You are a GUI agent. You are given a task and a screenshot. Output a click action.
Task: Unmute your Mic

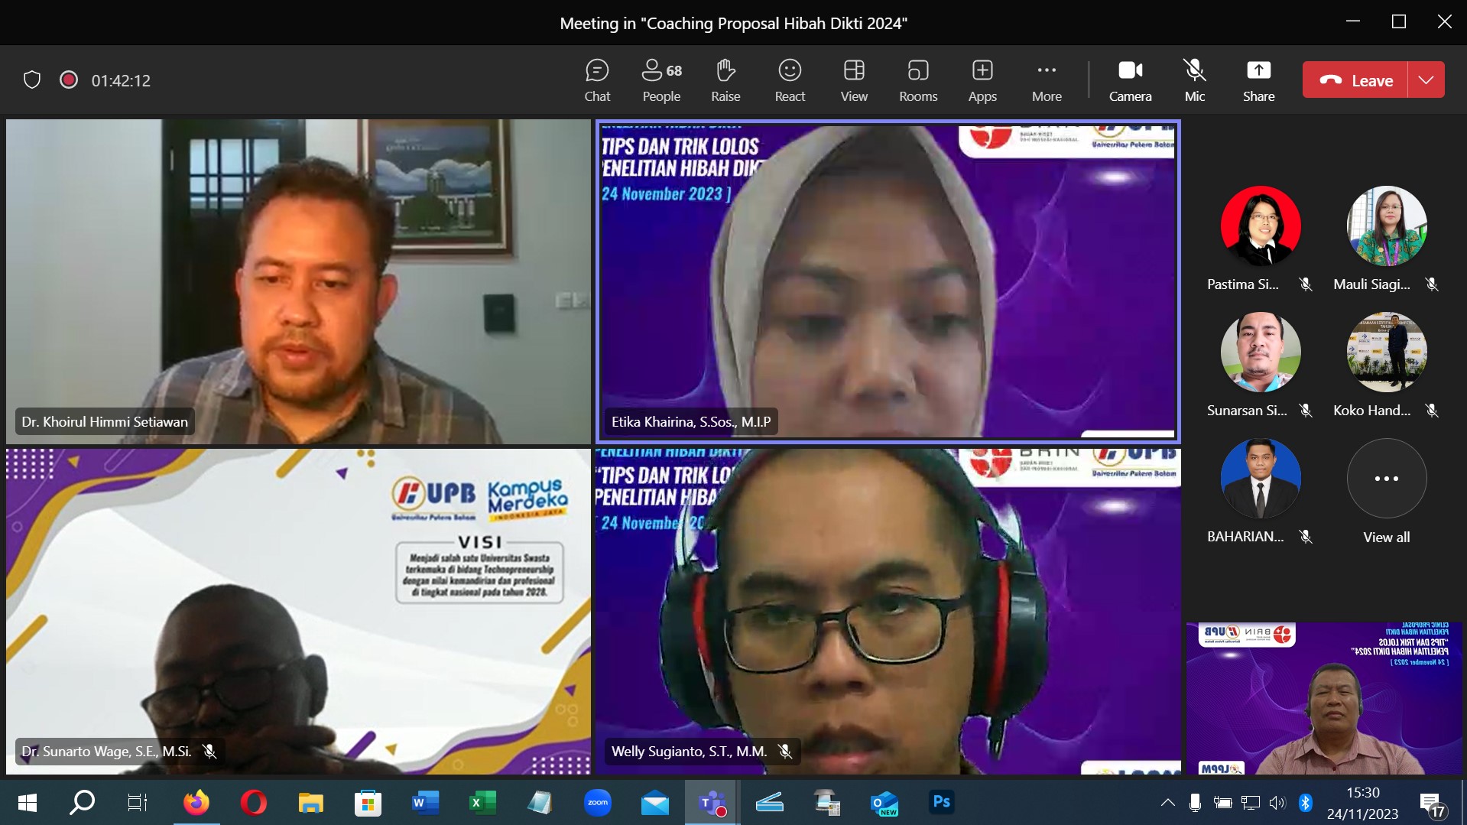coord(1193,80)
